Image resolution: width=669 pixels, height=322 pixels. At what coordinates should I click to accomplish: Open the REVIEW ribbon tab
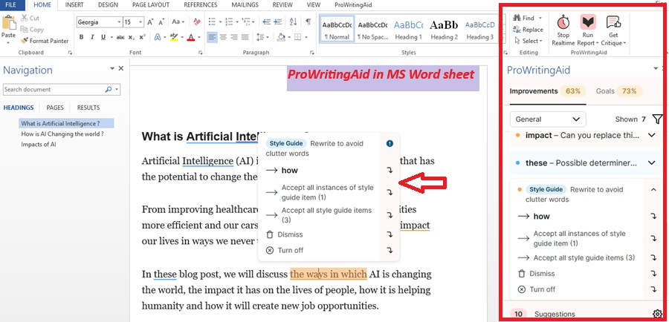[x=282, y=5]
